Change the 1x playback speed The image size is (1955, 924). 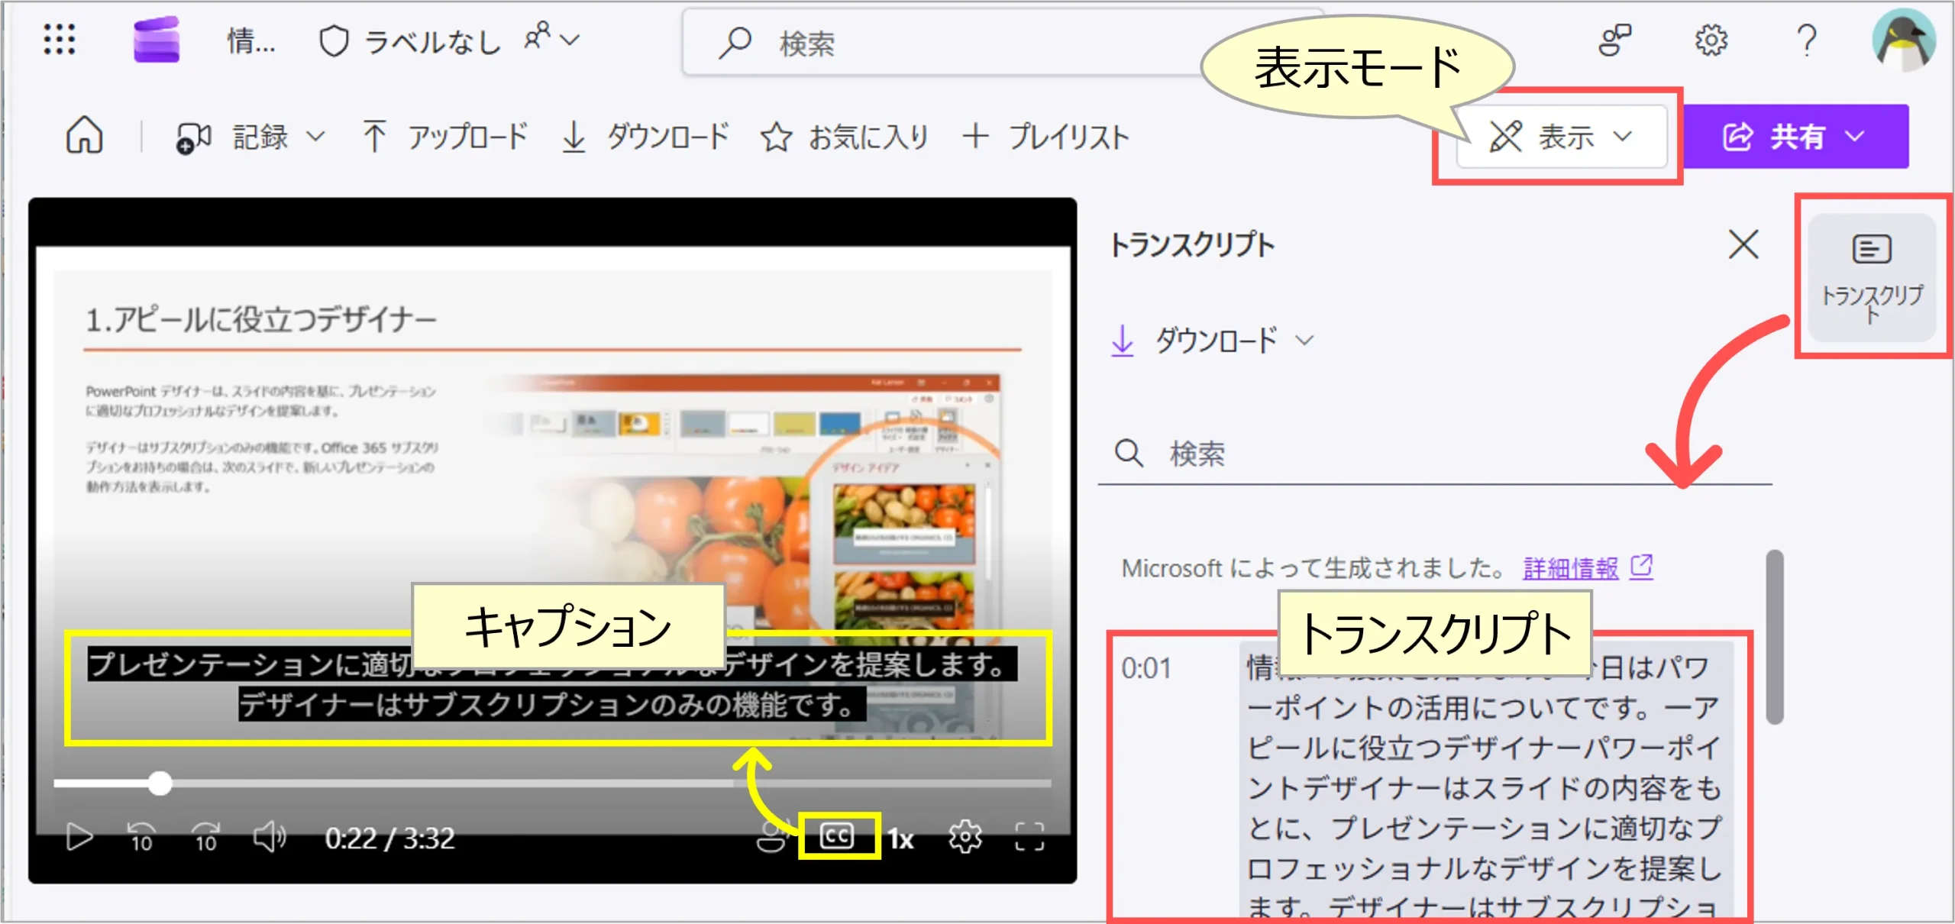coord(901,839)
